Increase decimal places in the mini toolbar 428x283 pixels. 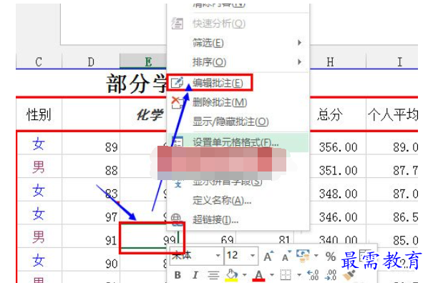(x=313, y=275)
